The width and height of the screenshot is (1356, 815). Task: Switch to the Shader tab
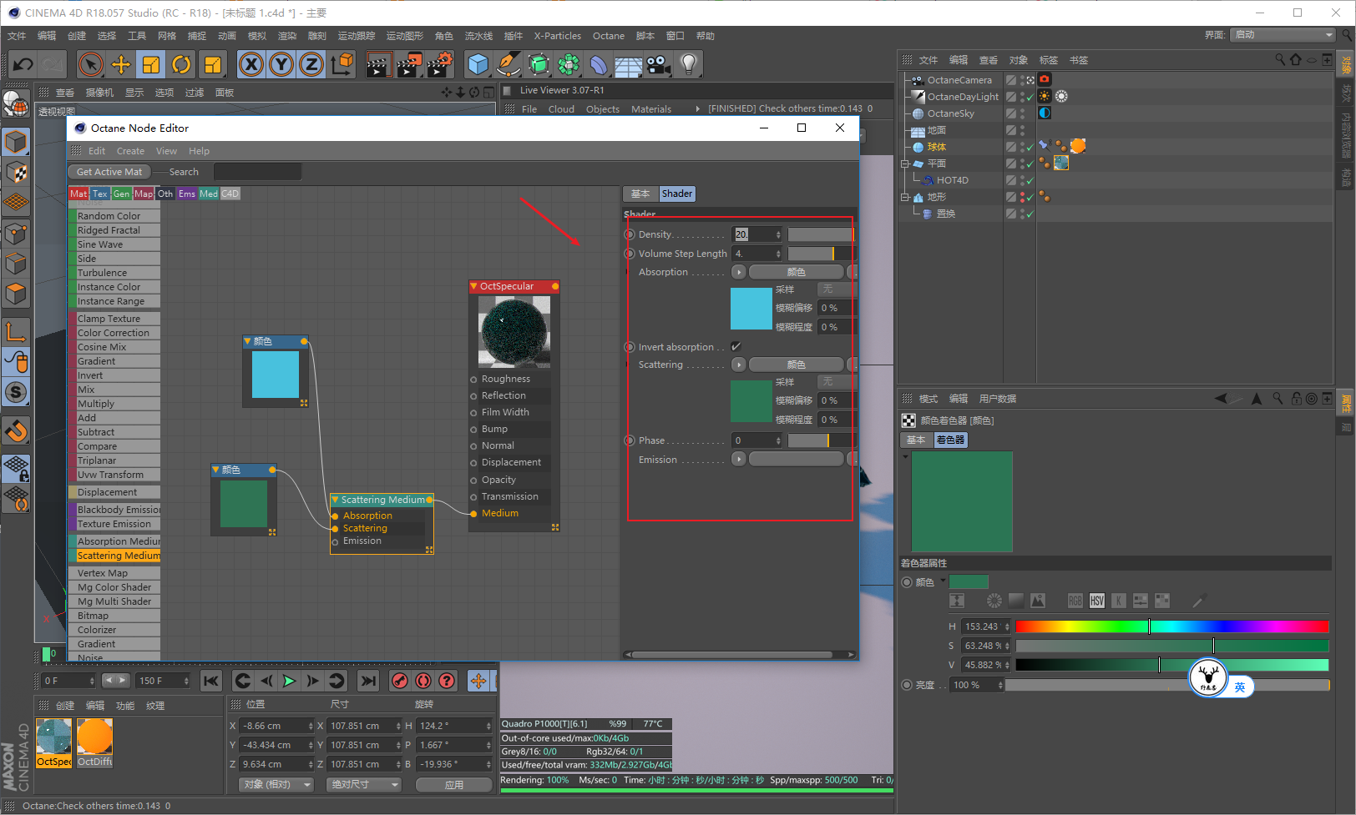(676, 194)
